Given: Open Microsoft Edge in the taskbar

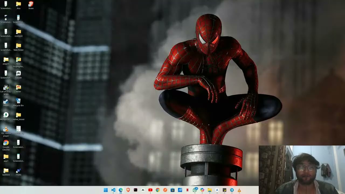Looking at the screenshot, I should pyautogui.click(x=121, y=190).
